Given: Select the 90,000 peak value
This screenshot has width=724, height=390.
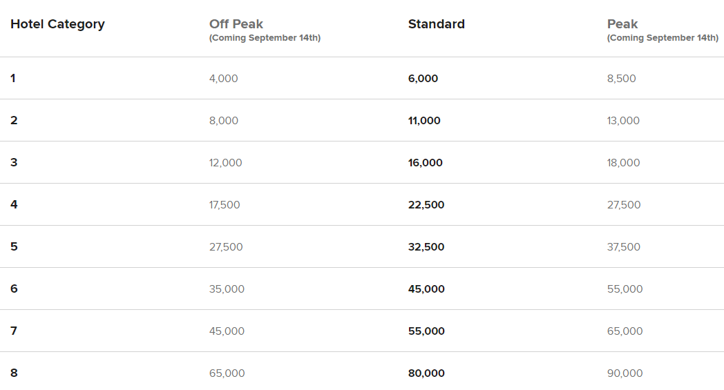Looking at the screenshot, I should tap(625, 373).
